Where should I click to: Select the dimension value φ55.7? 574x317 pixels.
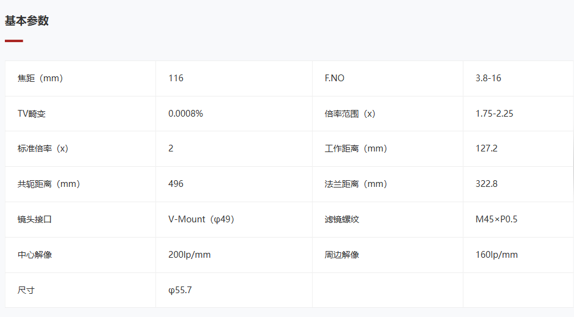point(180,290)
